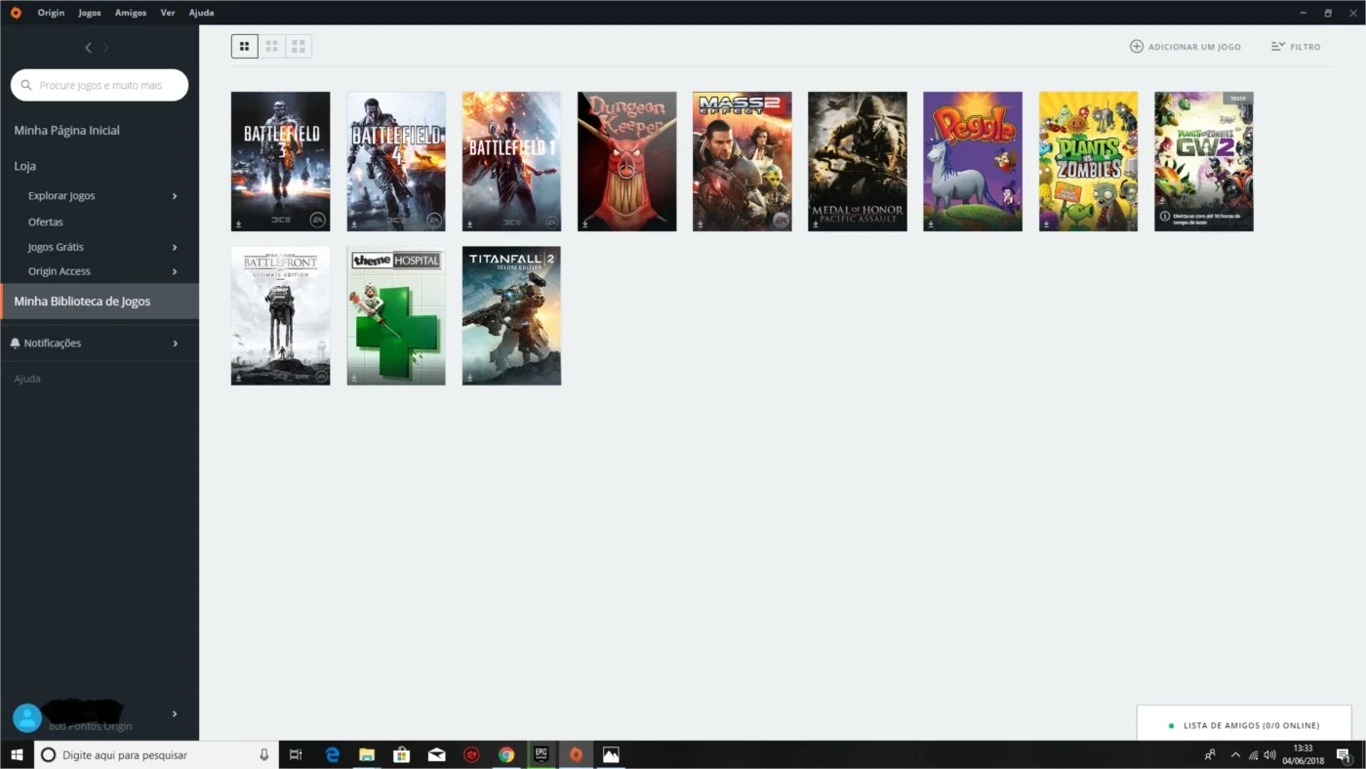Viewport: 1366px width, 769px height.
Task: Click the download icon on Battlefield 4 tile
Action: click(x=354, y=223)
